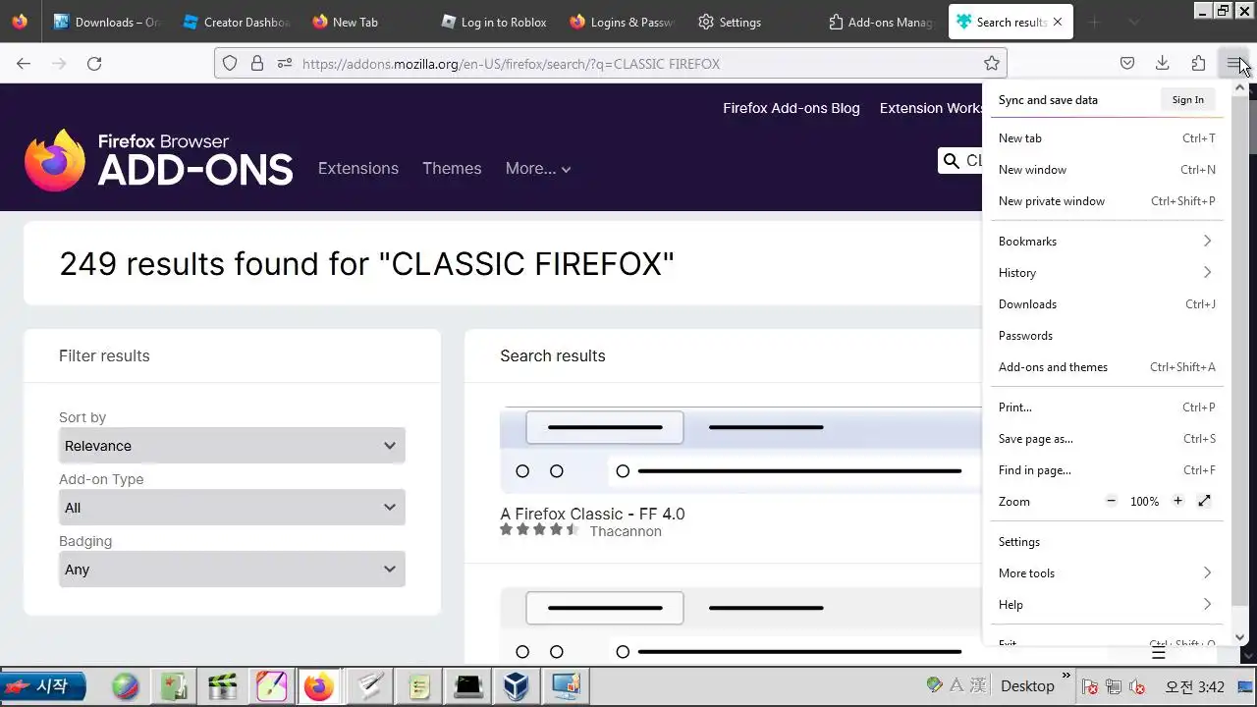This screenshot has width=1257, height=707.
Task: Open A Firefox Classic - FF 4.0 result
Action: (592, 514)
